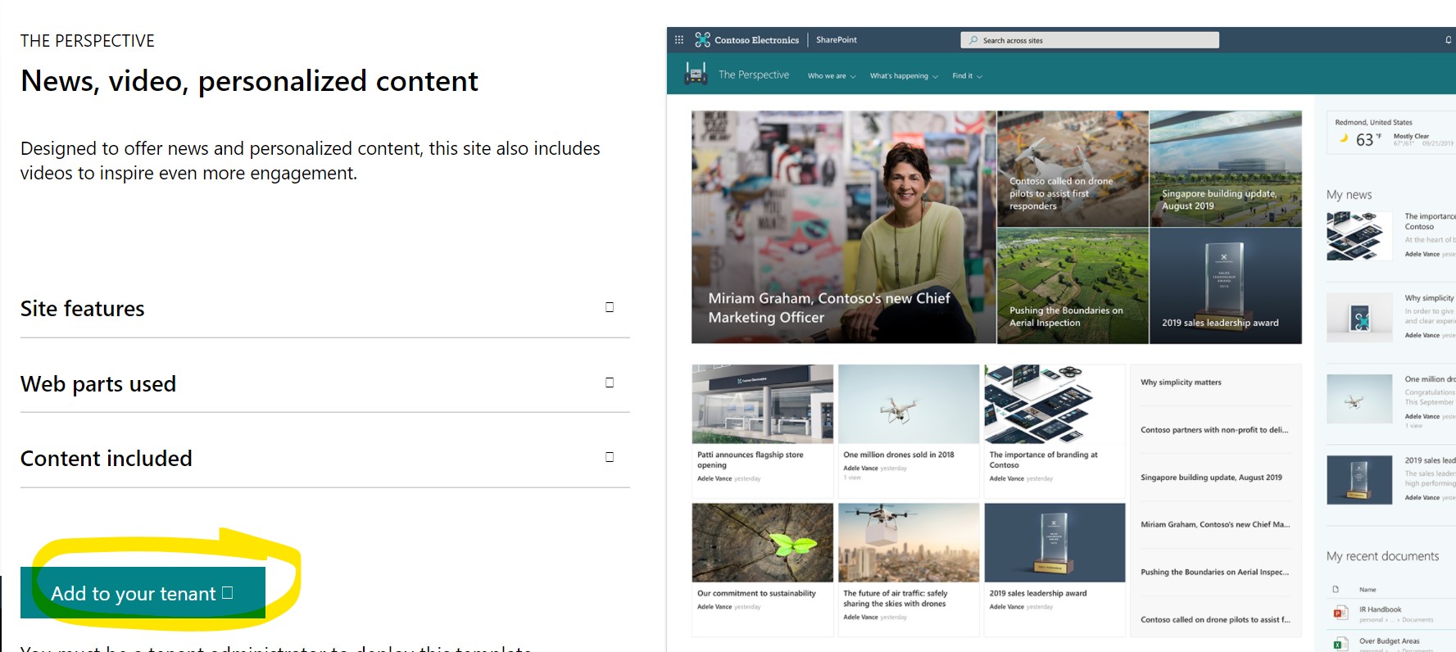Click the 63 °F temperature reading
Image resolution: width=1456 pixels, height=652 pixels.
coord(1368,140)
